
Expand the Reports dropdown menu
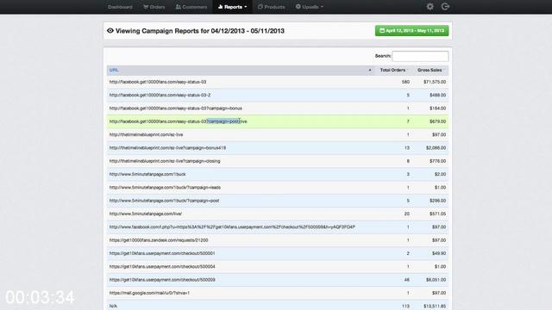(x=232, y=7)
